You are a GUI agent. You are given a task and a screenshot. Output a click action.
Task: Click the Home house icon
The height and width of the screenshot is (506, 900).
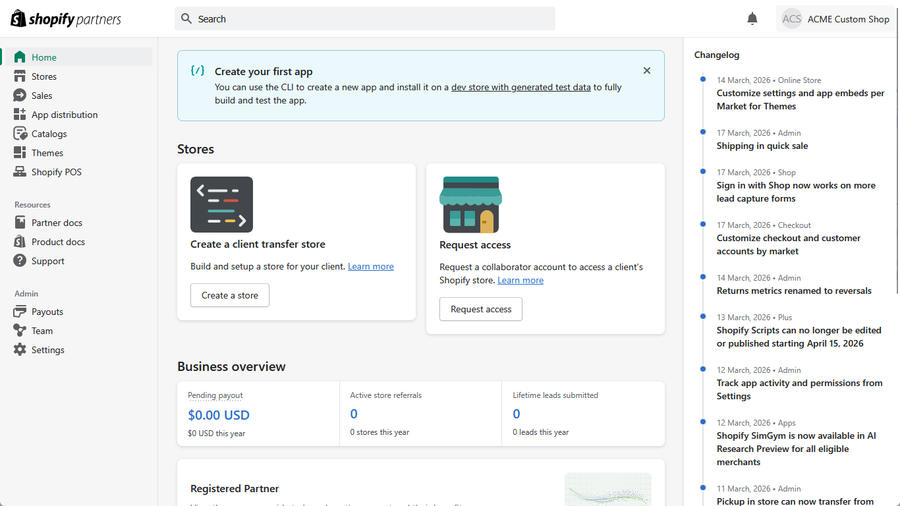click(x=20, y=57)
